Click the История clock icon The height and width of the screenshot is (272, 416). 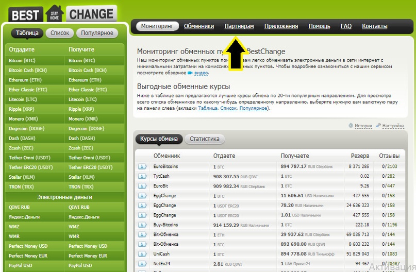tap(351, 125)
